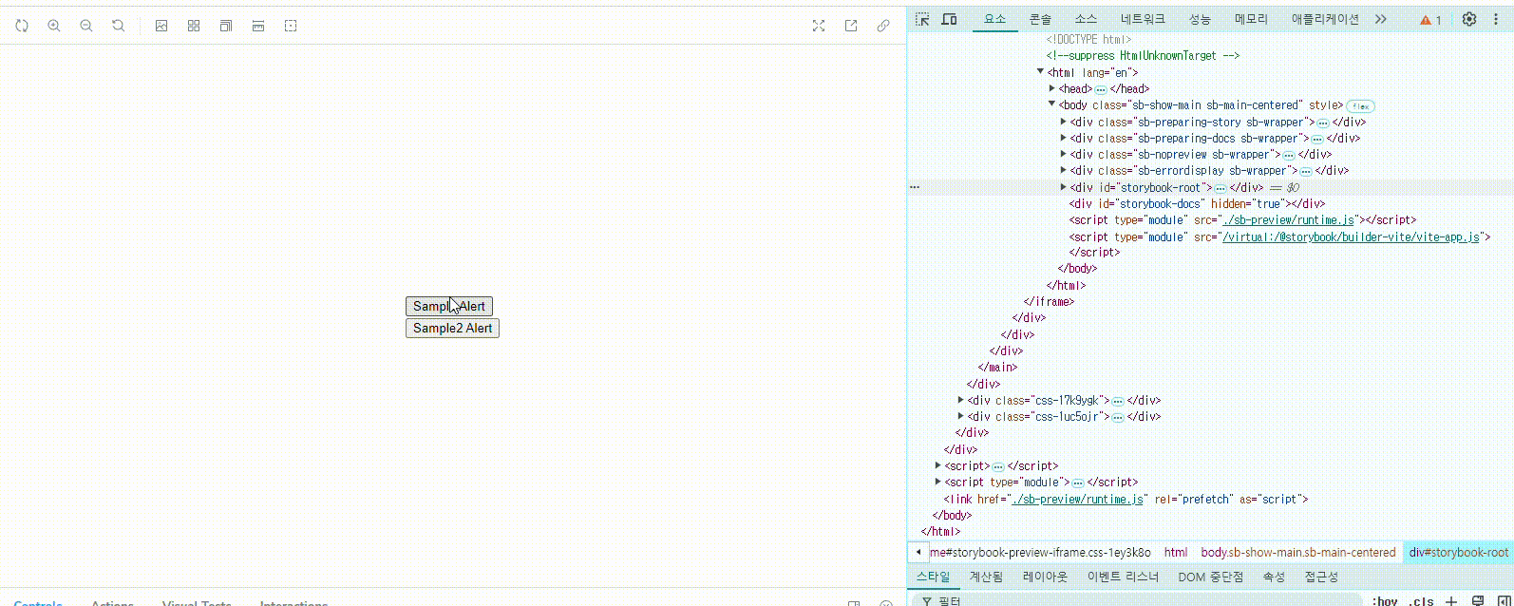Expand the storybook-root div node

[x=1063, y=187]
